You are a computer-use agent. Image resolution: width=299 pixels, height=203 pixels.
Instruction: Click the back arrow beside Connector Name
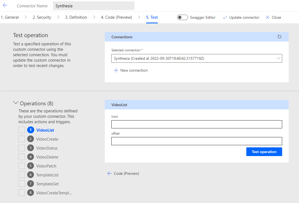pos(5,5)
